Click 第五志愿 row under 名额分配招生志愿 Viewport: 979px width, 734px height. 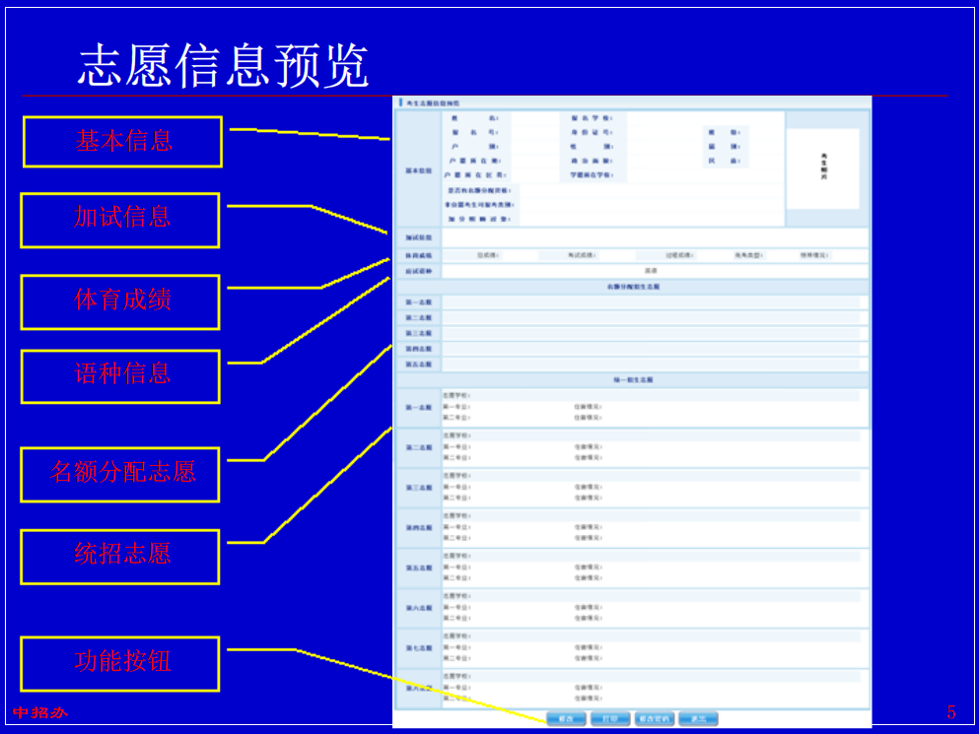click(x=654, y=365)
